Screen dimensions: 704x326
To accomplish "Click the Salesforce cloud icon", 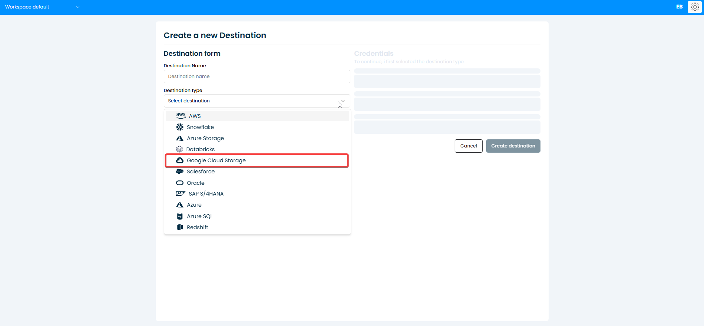I will coord(180,172).
